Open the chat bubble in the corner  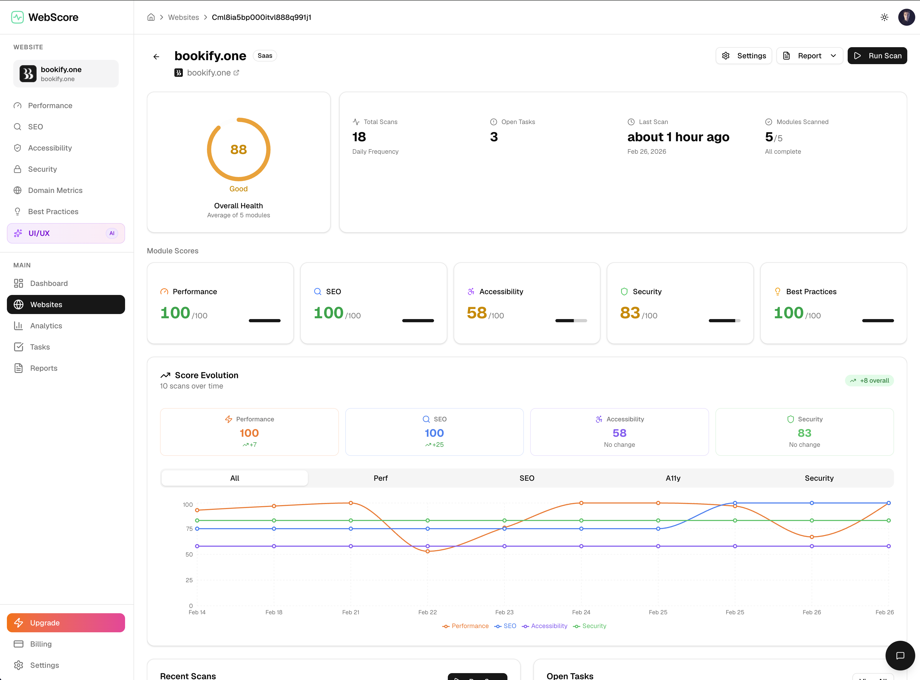(x=900, y=655)
